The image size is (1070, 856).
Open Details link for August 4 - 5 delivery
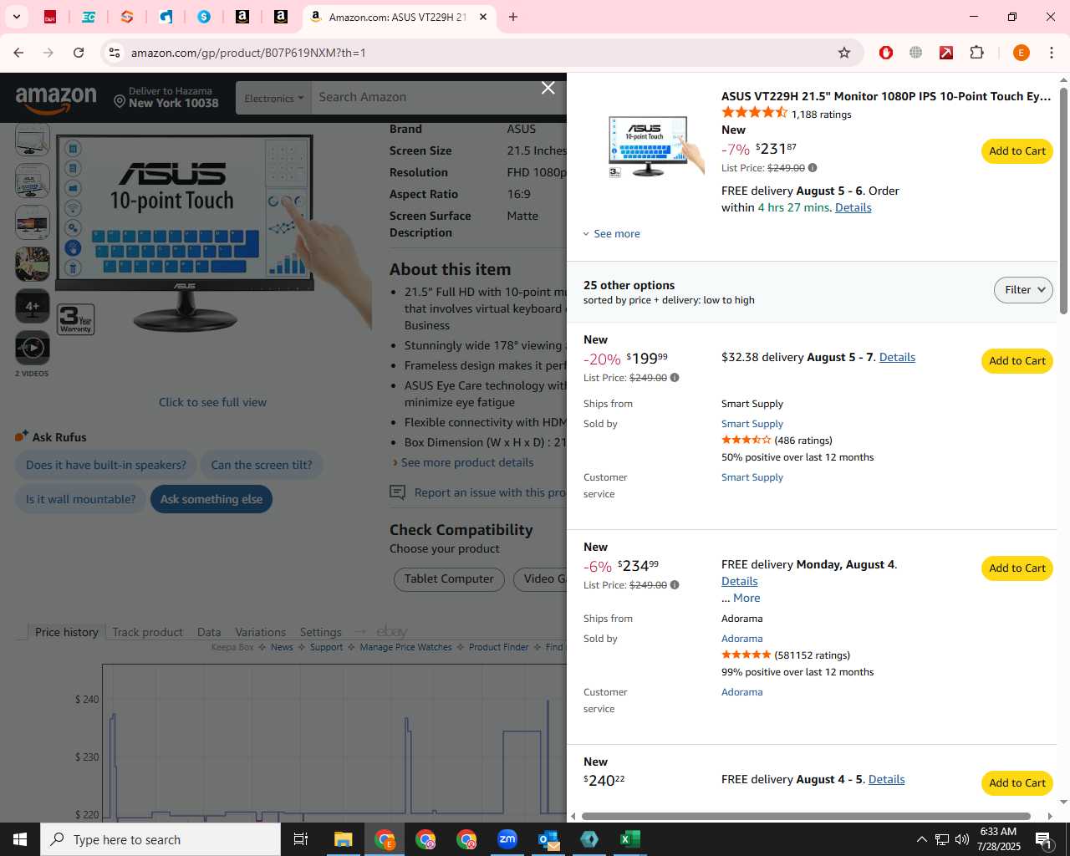tap(886, 779)
